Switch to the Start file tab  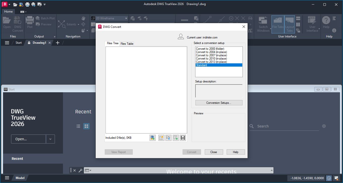(x=19, y=43)
